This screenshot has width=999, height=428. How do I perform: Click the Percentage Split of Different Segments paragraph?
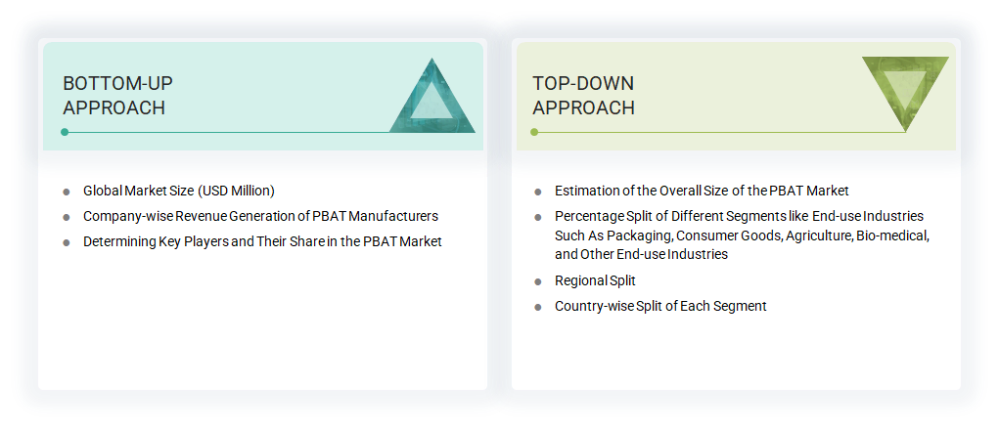point(741,235)
